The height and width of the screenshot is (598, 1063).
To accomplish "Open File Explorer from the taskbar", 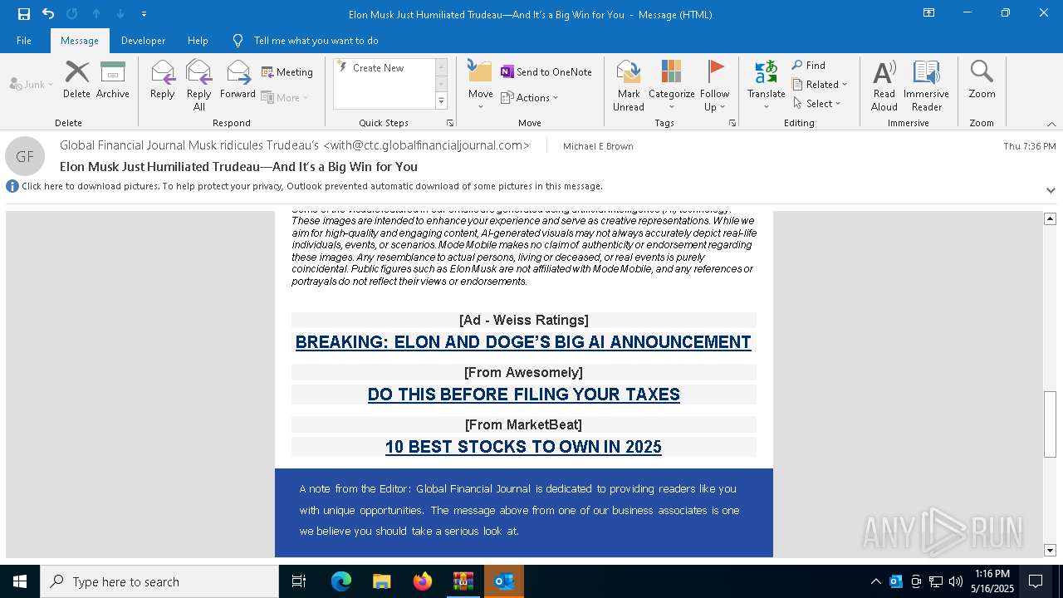I will click(x=381, y=581).
